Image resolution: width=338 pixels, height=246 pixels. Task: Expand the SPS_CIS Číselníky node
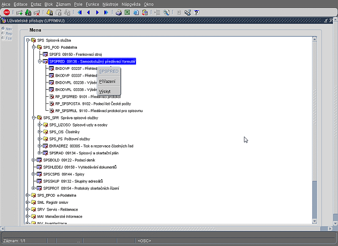[x=40, y=132]
